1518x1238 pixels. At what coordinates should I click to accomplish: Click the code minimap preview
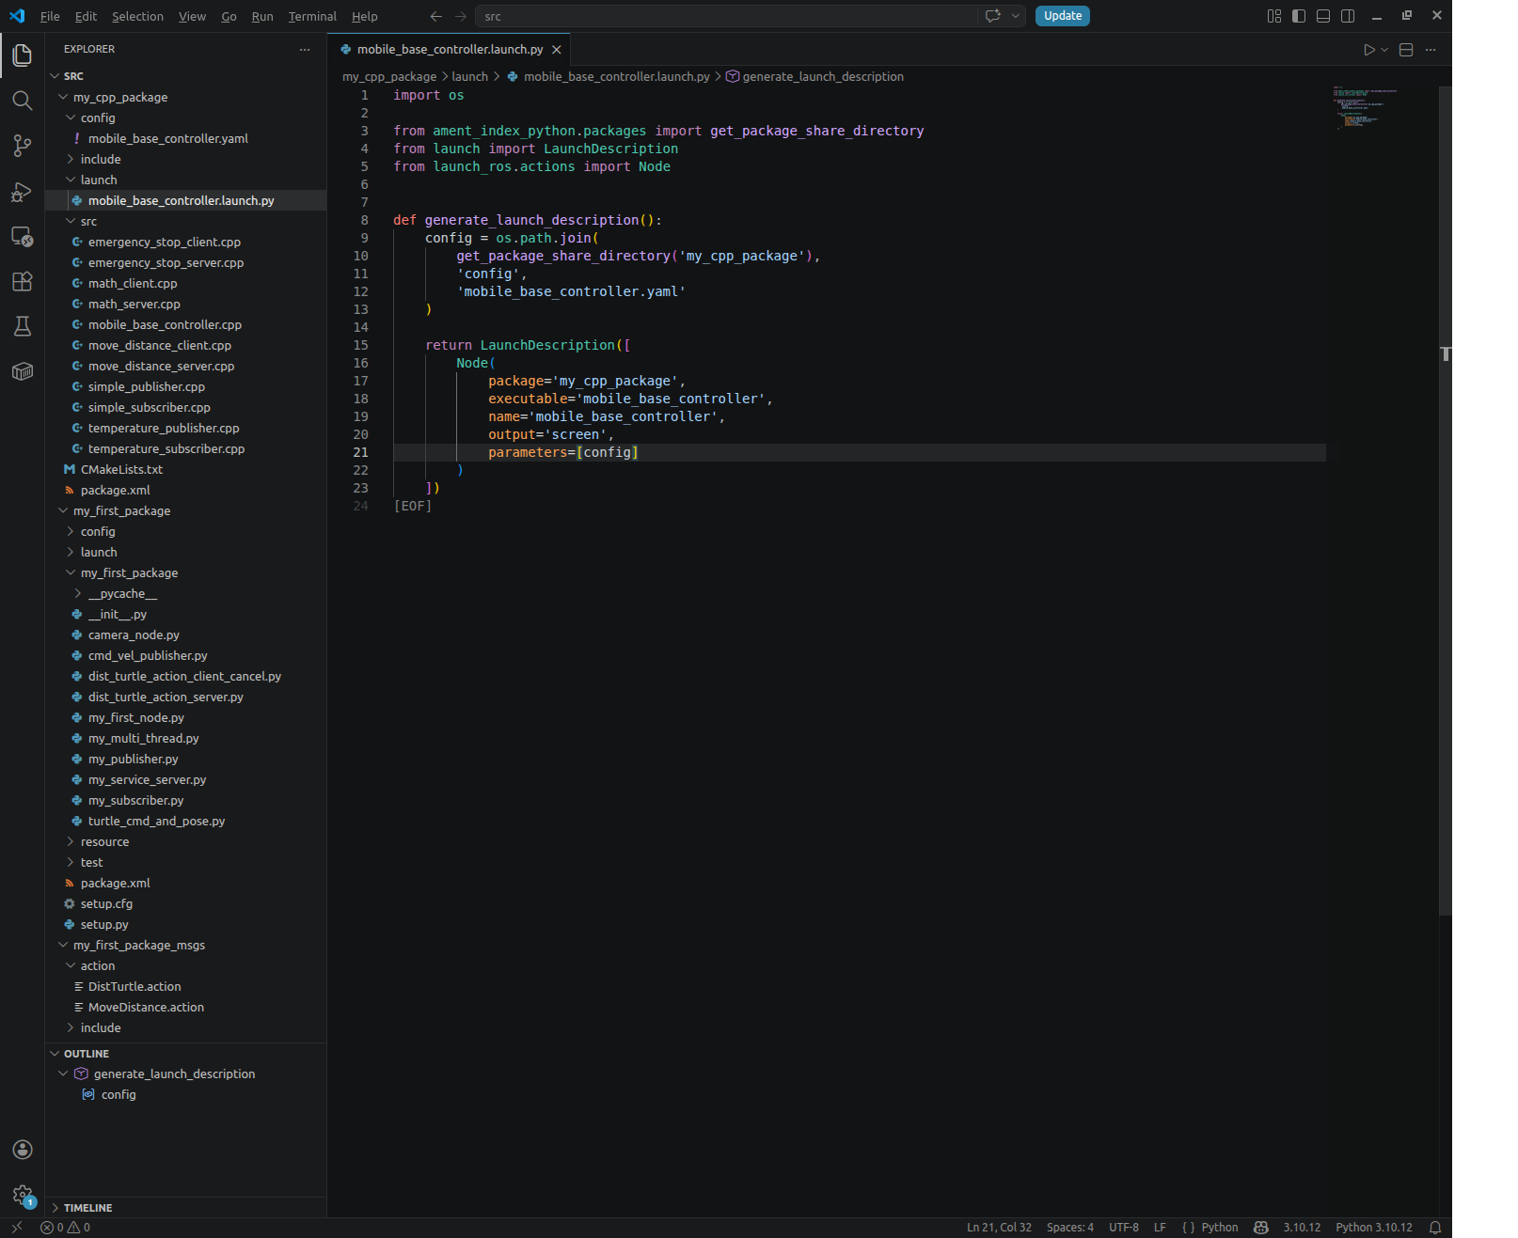(x=1364, y=108)
